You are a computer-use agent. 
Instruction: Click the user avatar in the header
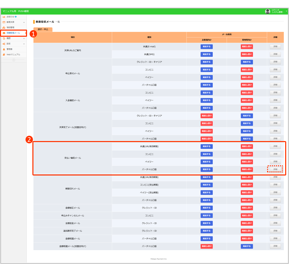[268, 11]
